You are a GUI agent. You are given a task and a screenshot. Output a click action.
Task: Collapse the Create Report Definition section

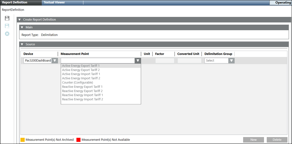20,20
